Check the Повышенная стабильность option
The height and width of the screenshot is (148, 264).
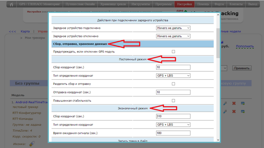click(173, 100)
